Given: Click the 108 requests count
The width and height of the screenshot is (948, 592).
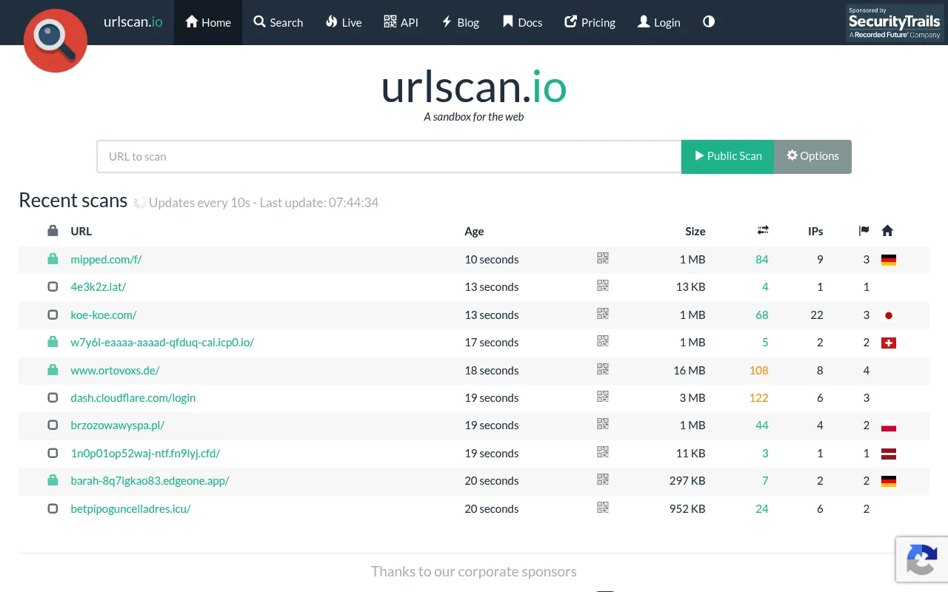Looking at the screenshot, I should (759, 370).
